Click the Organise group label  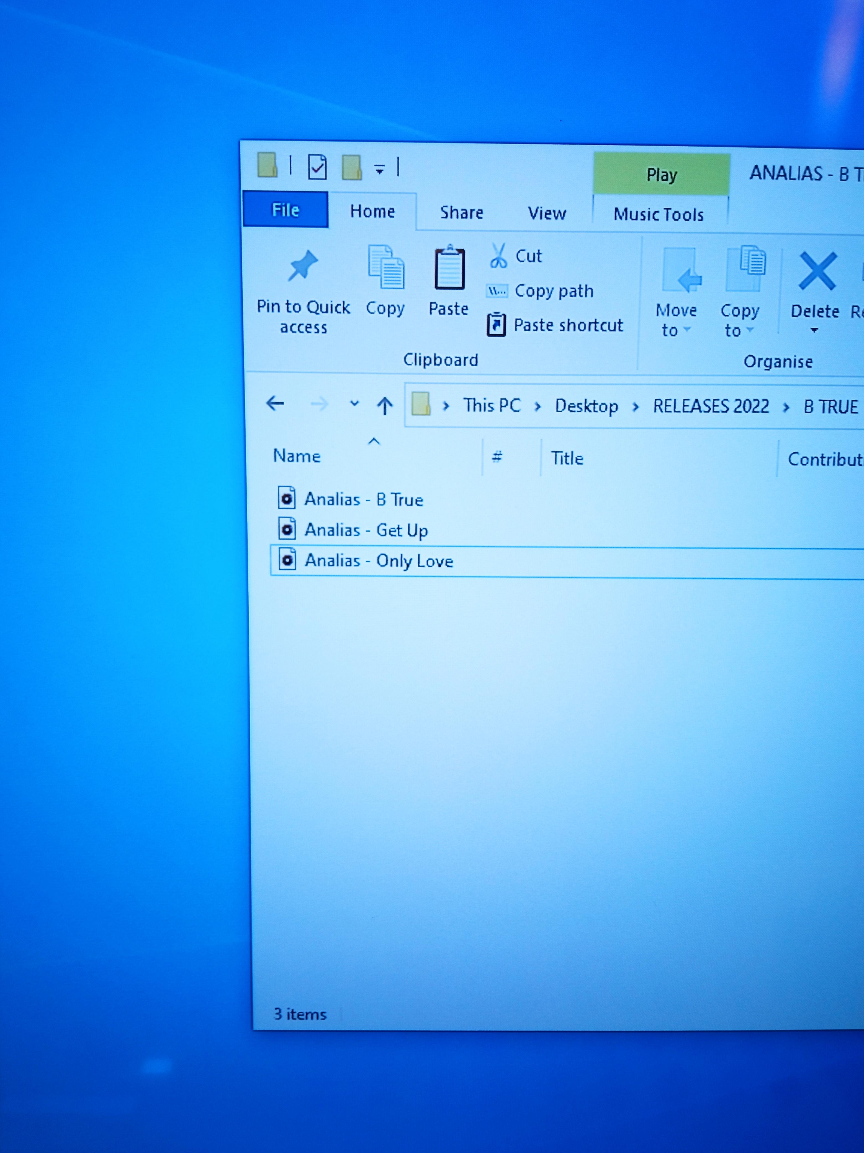click(x=778, y=361)
